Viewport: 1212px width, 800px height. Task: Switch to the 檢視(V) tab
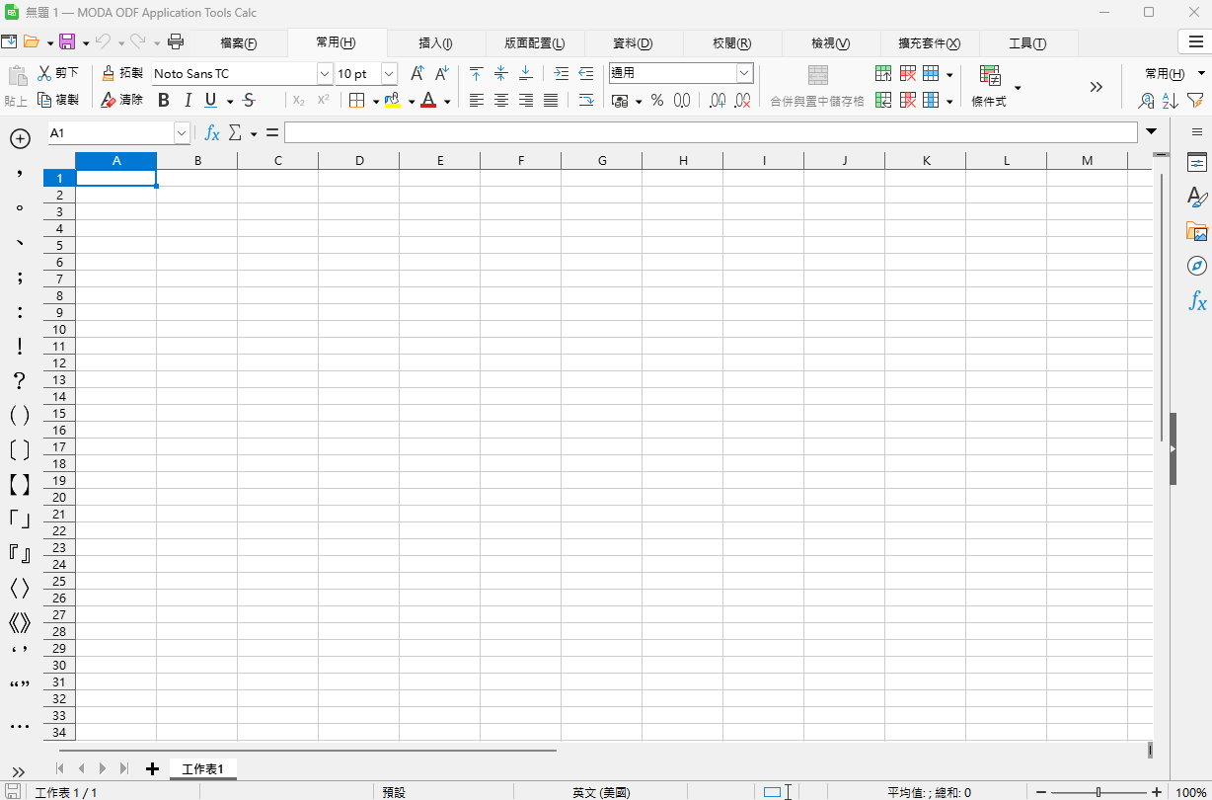[x=830, y=43]
